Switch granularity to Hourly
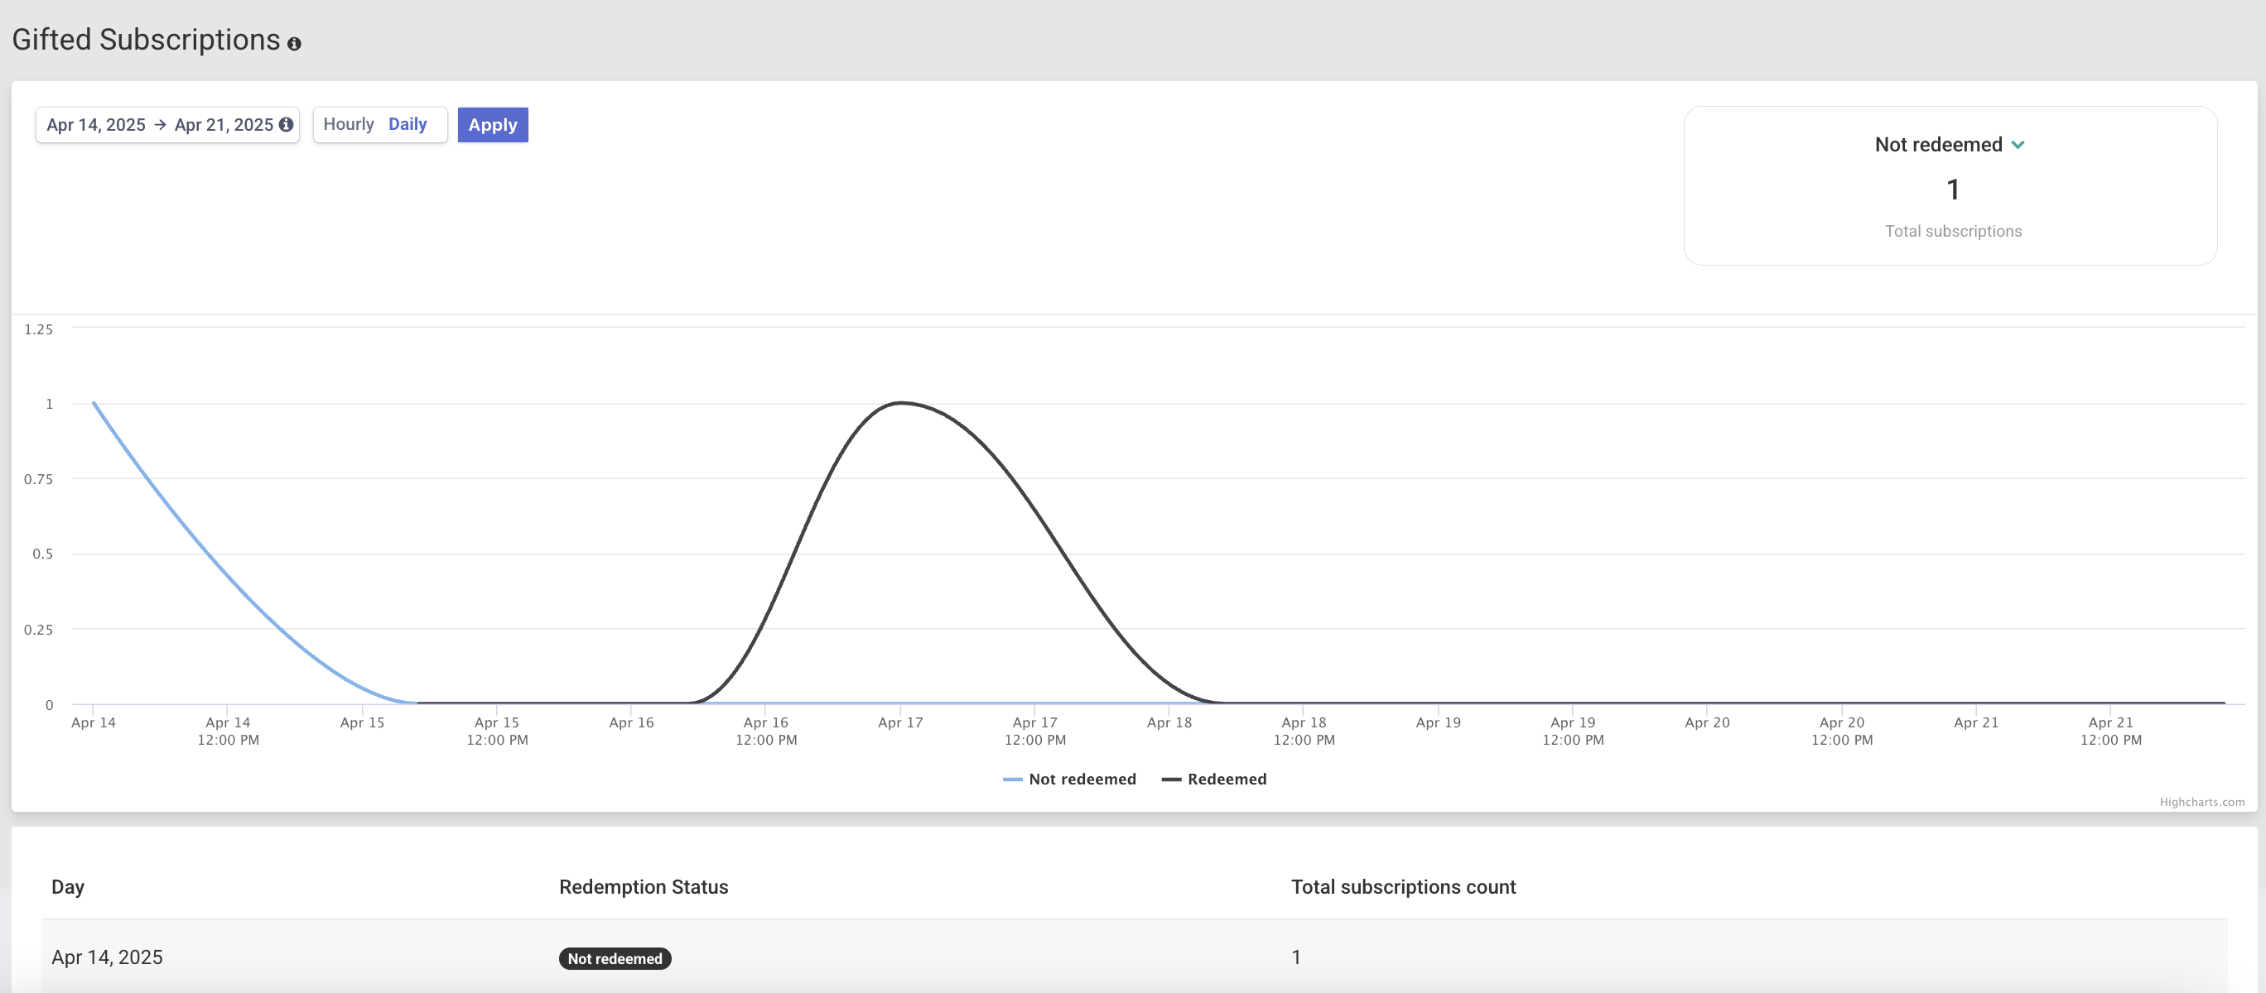Viewport: 2266px width, 993px height. pyautogui.click(x=349, y=124)
